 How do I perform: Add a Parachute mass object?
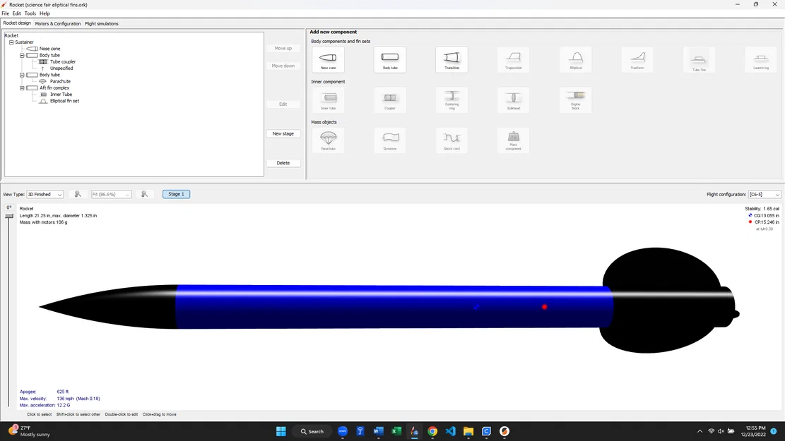(x=328, y=140)
